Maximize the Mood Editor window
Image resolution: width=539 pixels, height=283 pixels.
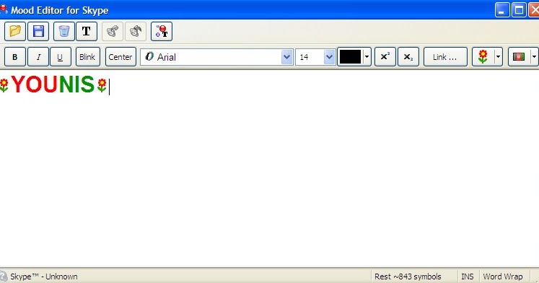519,10
